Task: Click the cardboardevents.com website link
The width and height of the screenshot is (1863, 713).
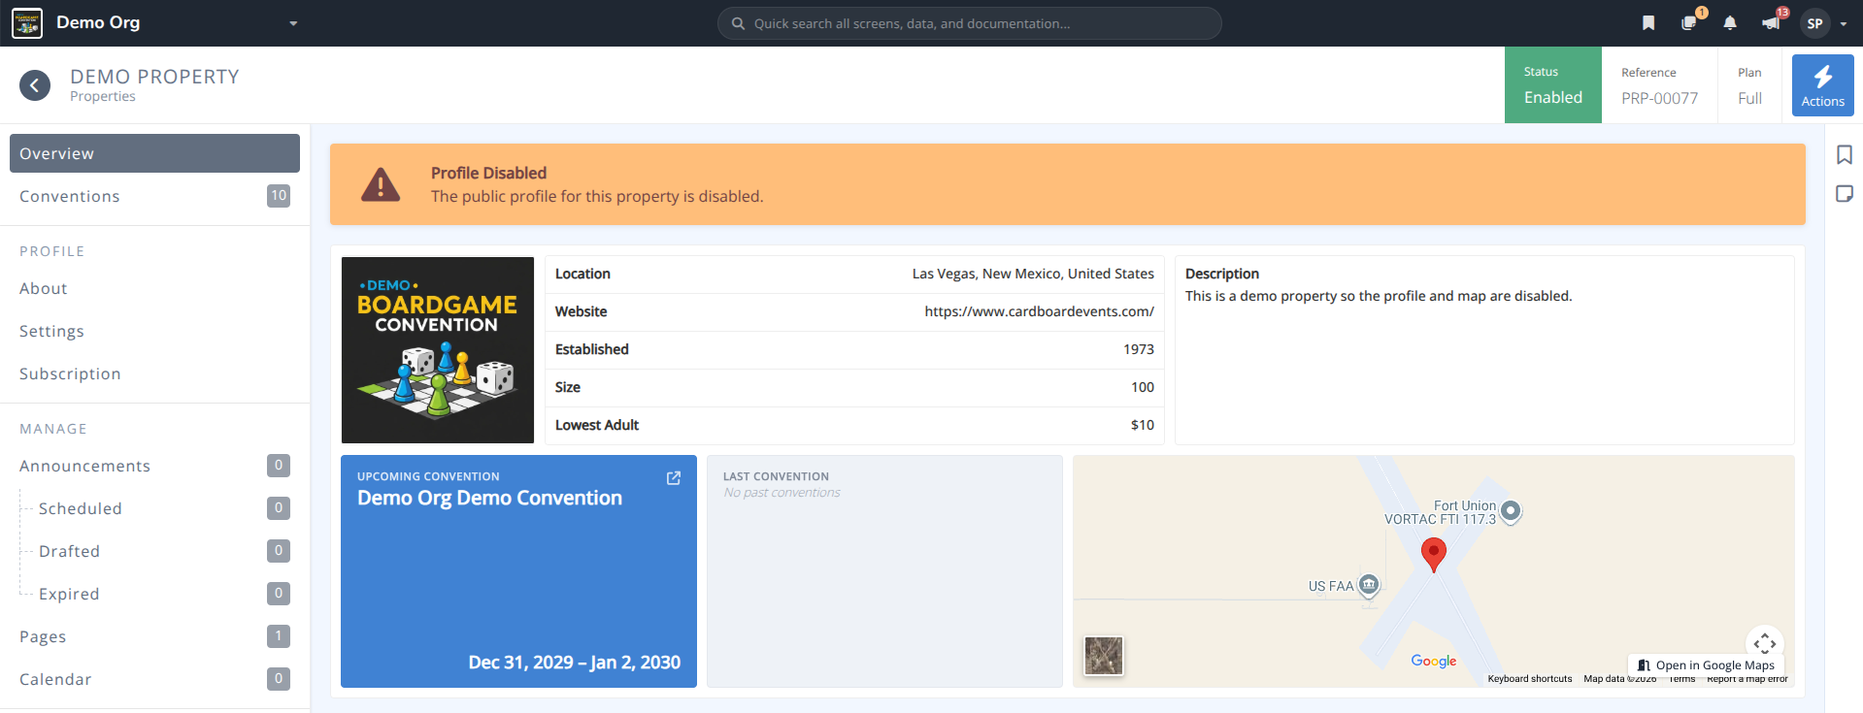Action: (1039, 311)
